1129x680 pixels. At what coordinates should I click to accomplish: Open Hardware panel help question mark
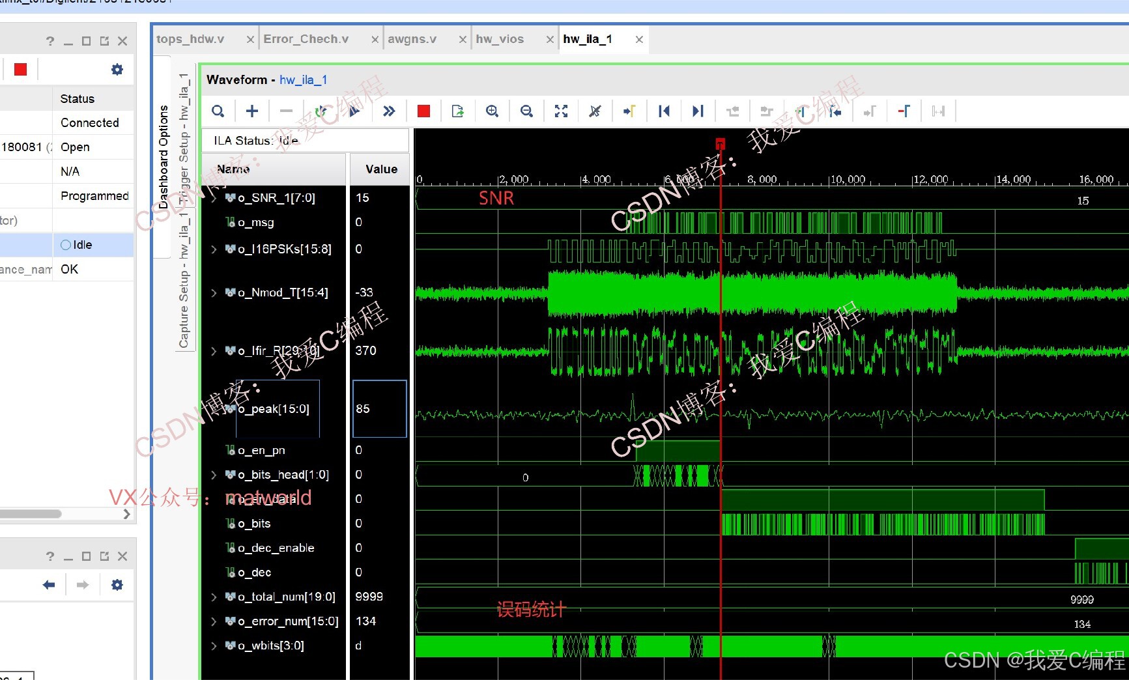tap(50, 41)
